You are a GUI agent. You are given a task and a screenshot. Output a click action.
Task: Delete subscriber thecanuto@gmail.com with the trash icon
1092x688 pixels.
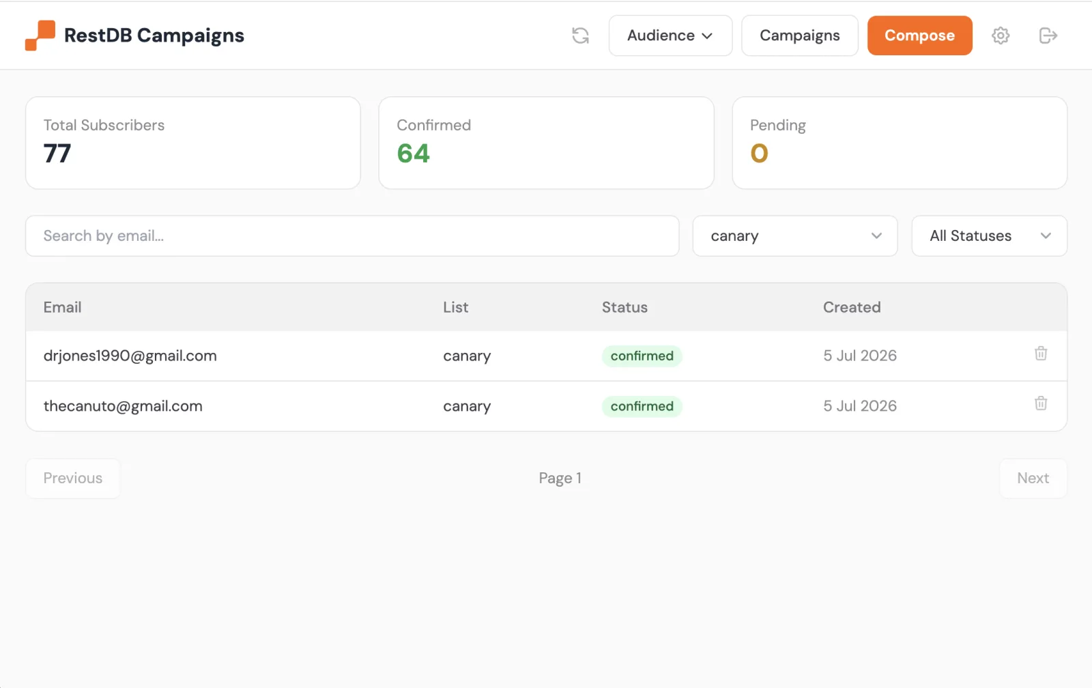click(x=1041, y=403)
